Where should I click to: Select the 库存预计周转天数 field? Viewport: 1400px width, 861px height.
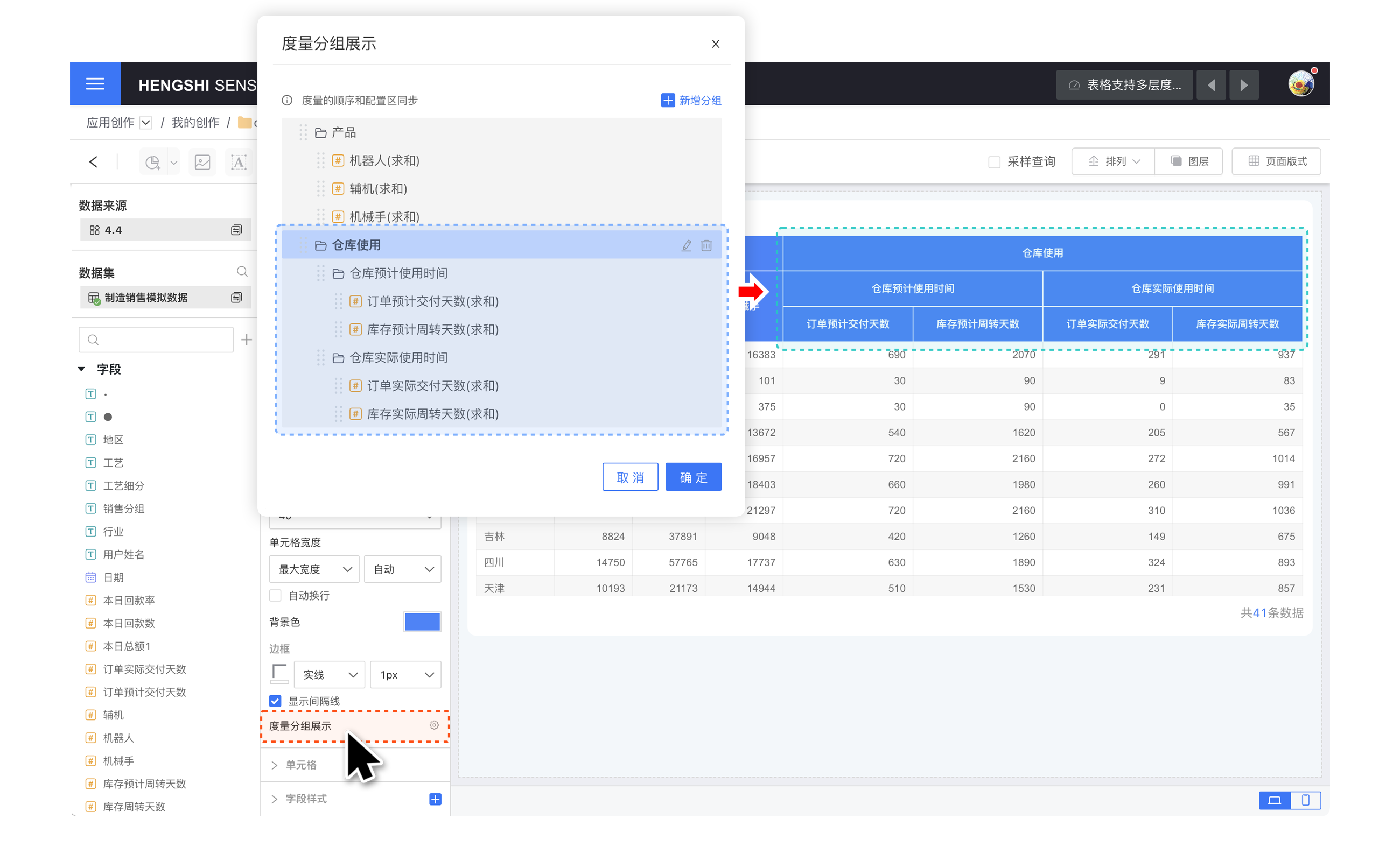click(144, 783)
